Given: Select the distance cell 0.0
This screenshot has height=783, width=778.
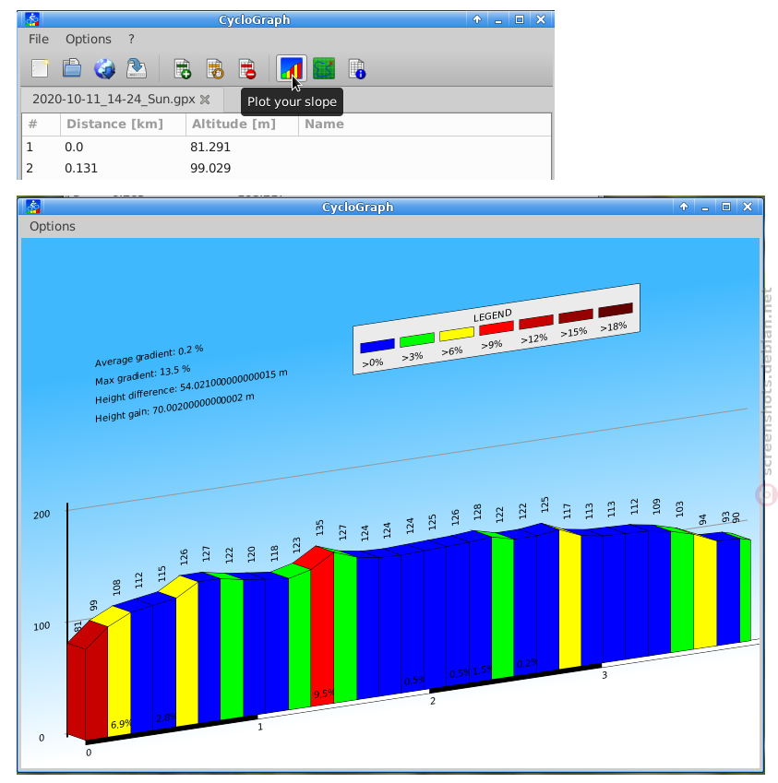Looking at the screenshot, I should [74, 148].
